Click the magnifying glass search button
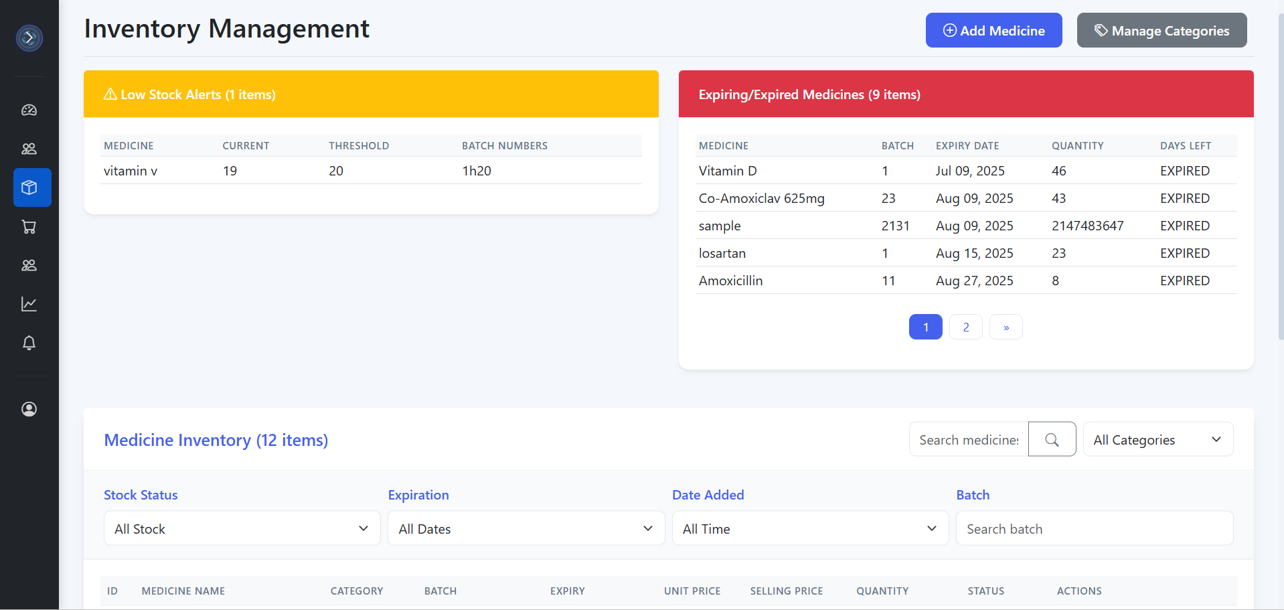 point(1052,439)
